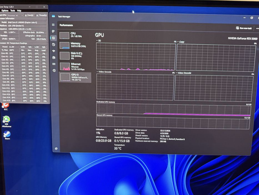Open the more options ellipsis in Task Manager
Viewport: 259px width, 195px height.
[x=257, y=28]
